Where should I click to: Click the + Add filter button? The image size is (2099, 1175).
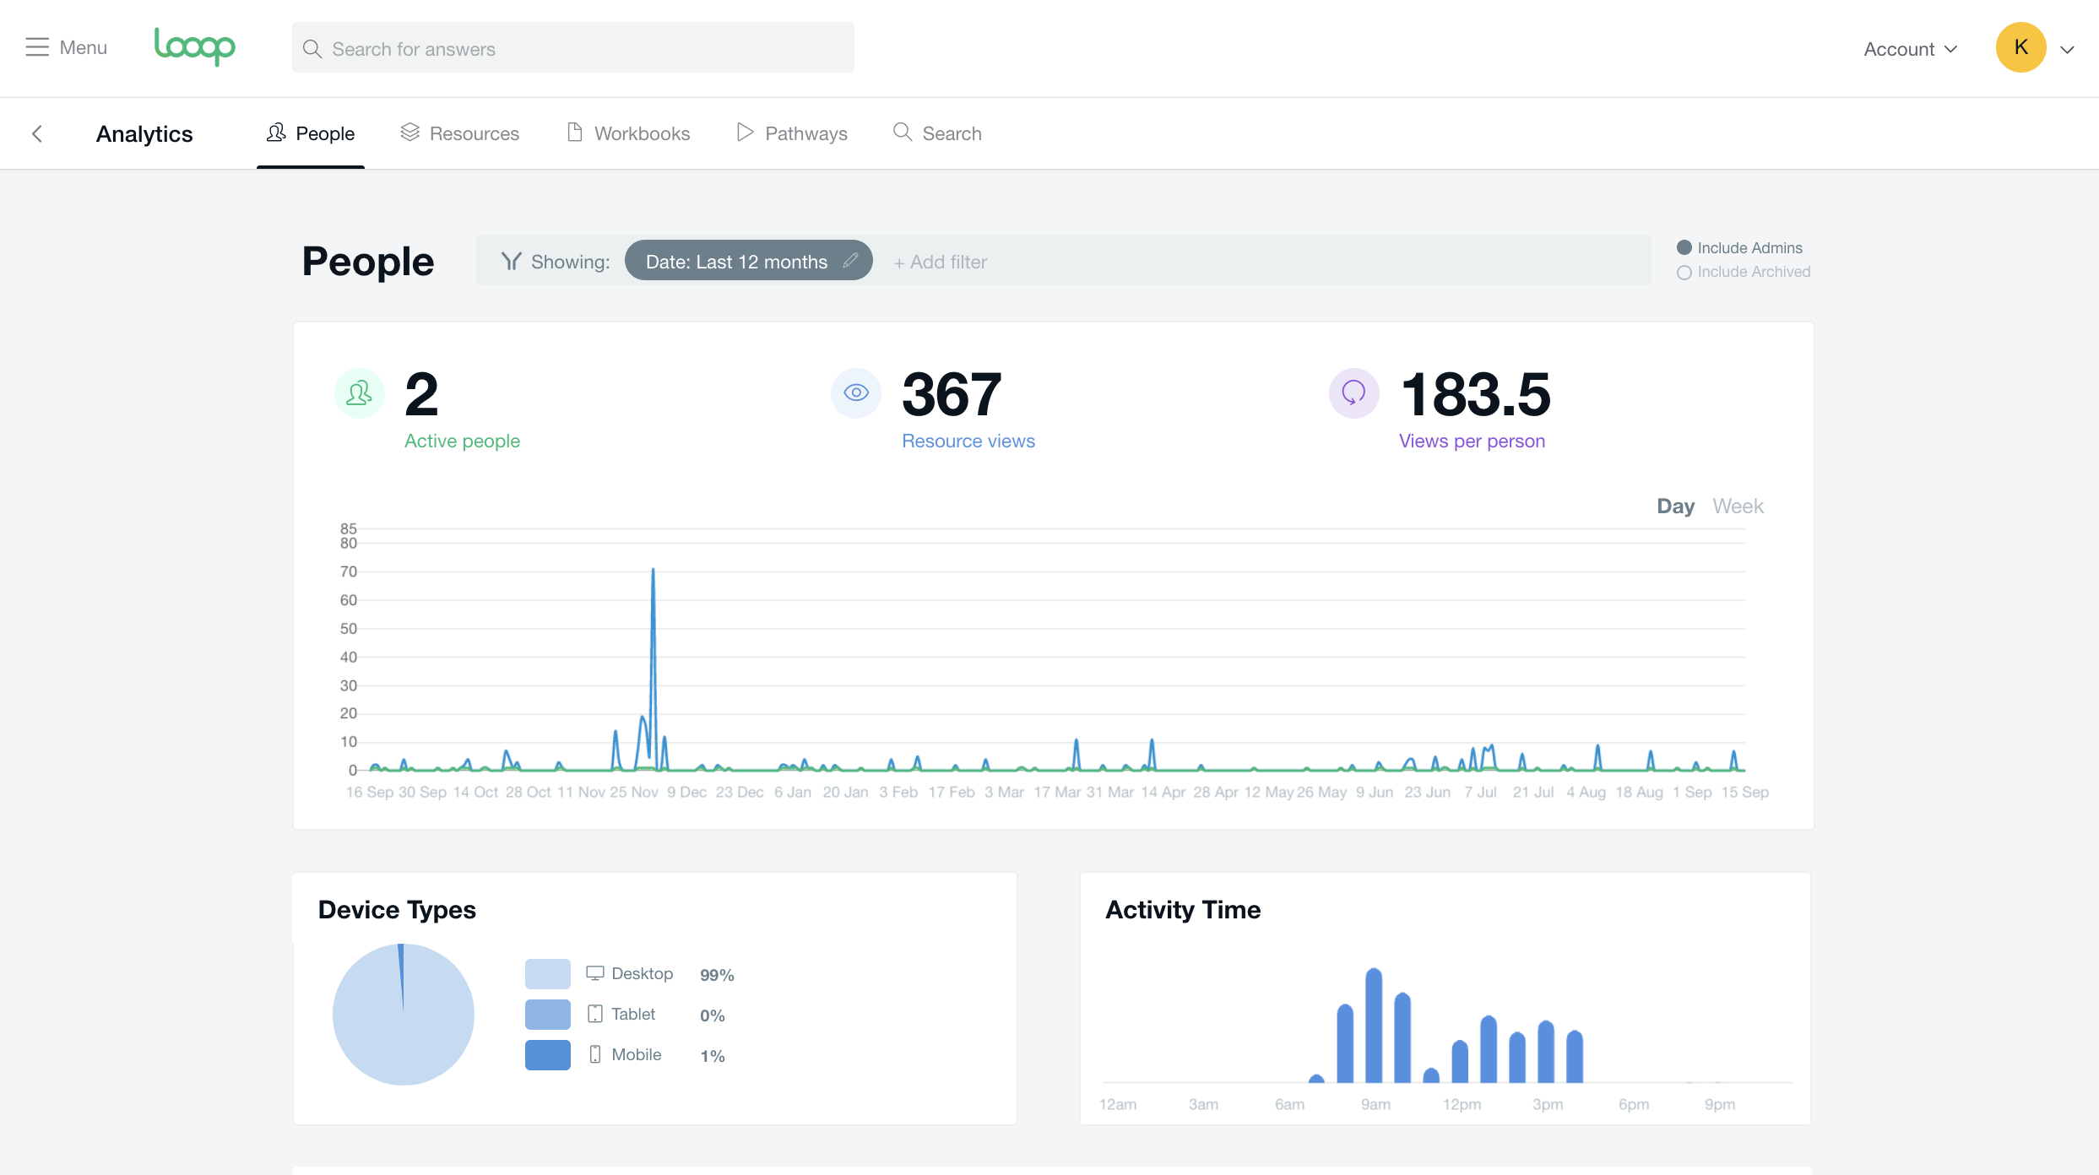(941, 263)
